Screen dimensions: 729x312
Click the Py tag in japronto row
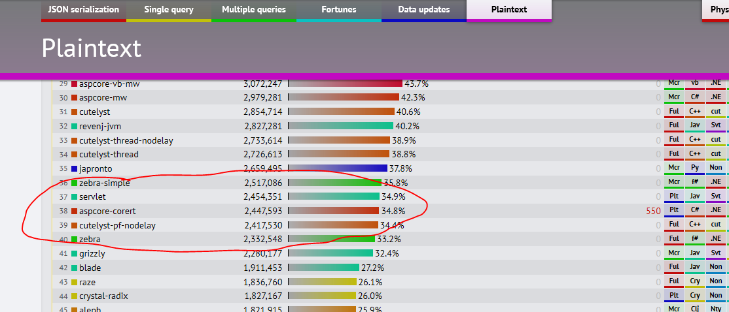pyautogui.click(x=695, y=168)
